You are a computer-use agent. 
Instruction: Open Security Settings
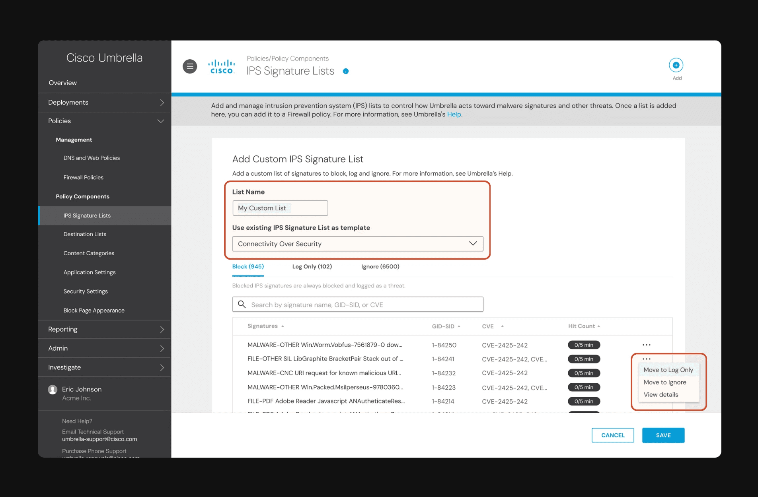click(x=86, y=291)
